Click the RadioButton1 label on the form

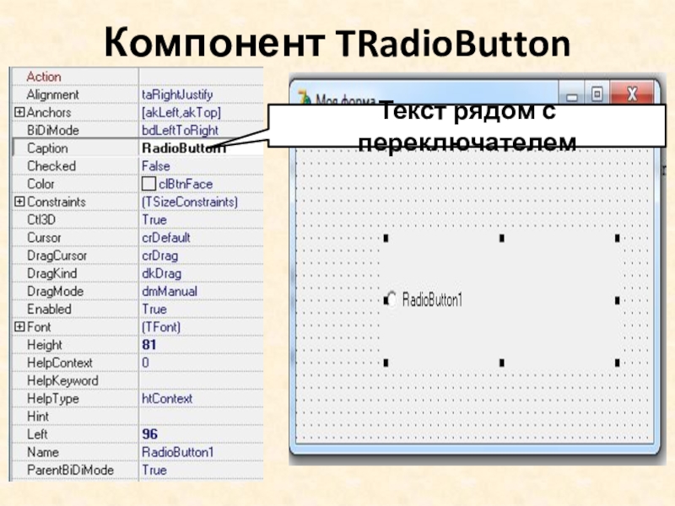click(x=432, y=299)
